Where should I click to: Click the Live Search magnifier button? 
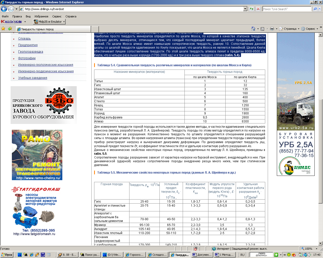[315, 9]
